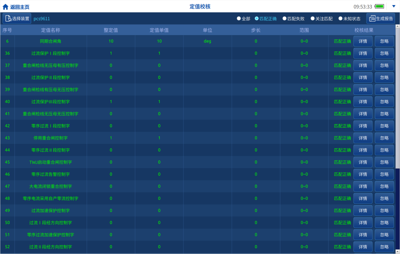Open 详情 for 同期合闸角 row
This screenshot has height=254, width=400.
click(363, 41)
